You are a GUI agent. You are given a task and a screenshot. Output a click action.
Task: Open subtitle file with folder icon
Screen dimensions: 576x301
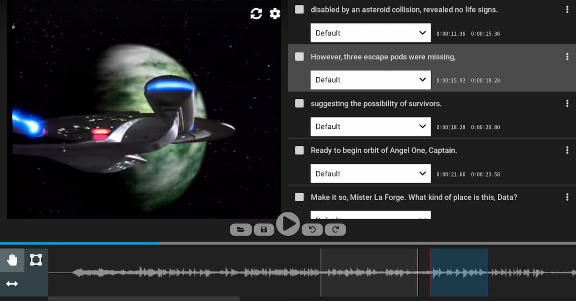tap(241, 230)
